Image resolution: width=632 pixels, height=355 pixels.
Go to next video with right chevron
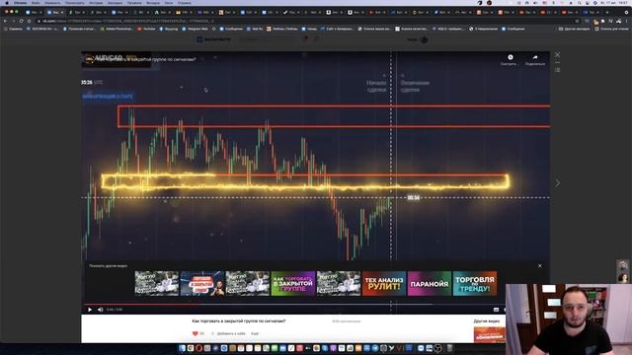(x=557, y=183)
